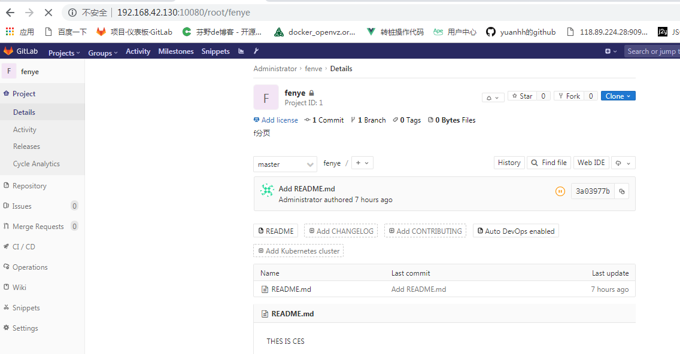The height and width of the screenshot is (354, 680).
Task: Click the large F project avatar
Action: [x=266, y=97]
